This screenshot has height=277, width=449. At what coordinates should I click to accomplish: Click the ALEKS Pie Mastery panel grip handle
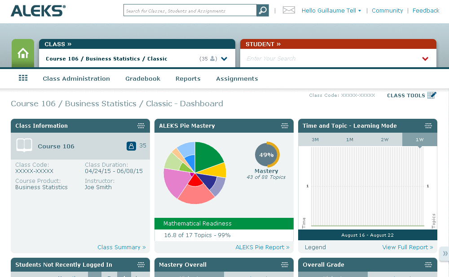click(x=285, y=126)
